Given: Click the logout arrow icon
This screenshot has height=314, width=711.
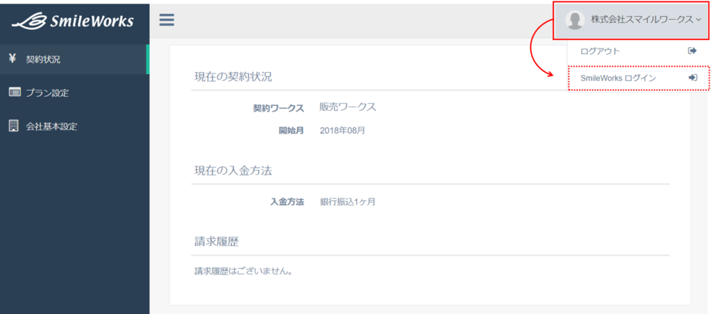Looking at the screenshot, I should click(692, 51).
